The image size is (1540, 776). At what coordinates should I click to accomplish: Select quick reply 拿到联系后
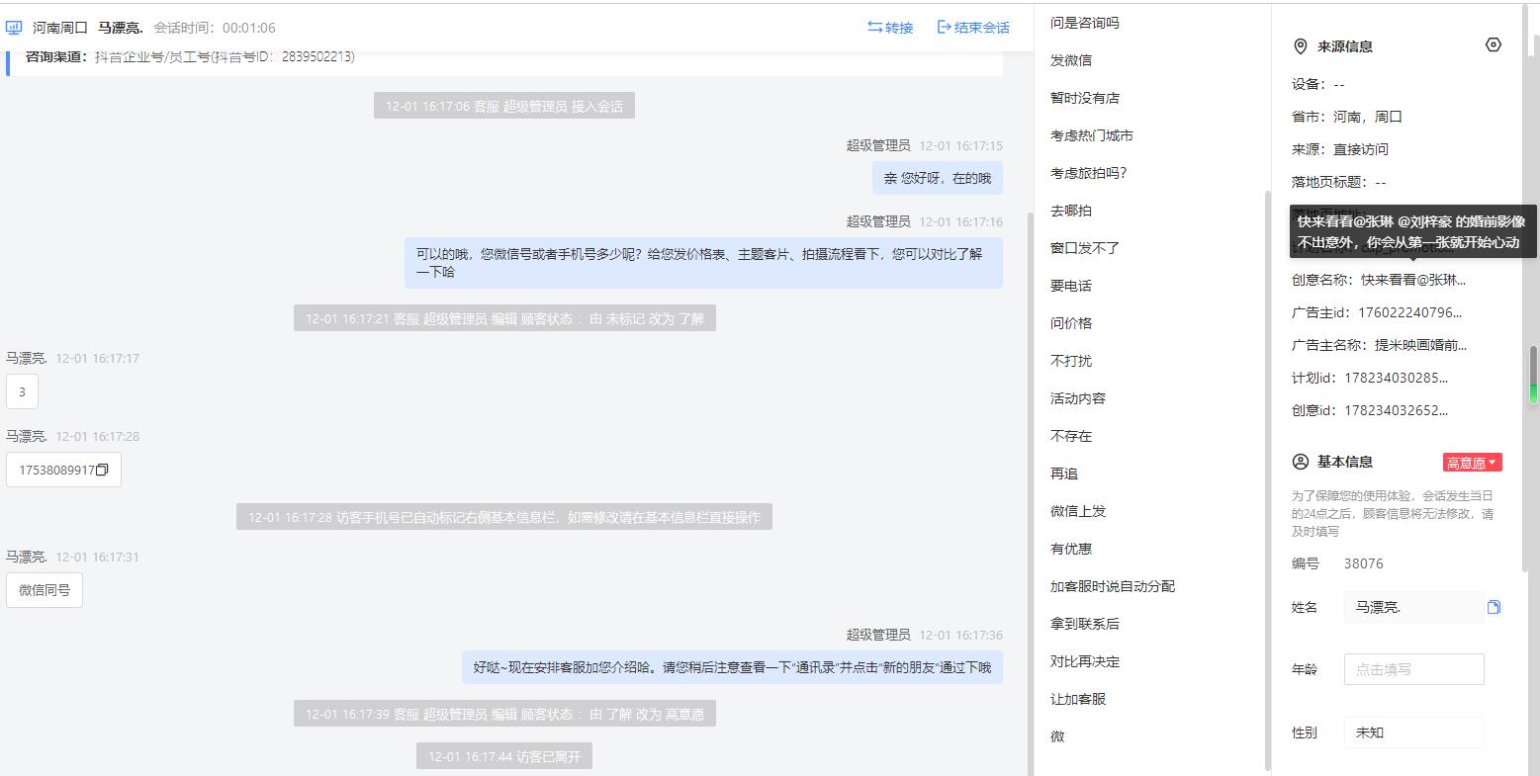pyautogui.click(x=1084, y=624)
